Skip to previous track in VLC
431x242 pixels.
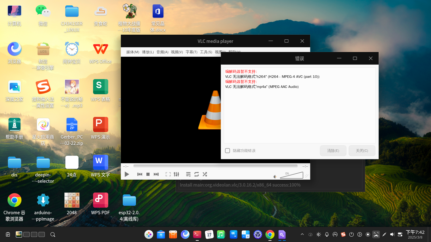(140, 174)
